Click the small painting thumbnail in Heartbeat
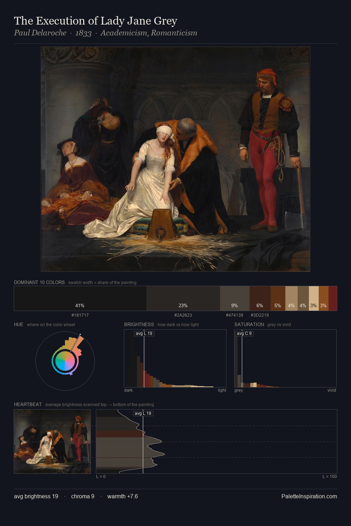Screen dimensions: 351x526 point(52,441)
